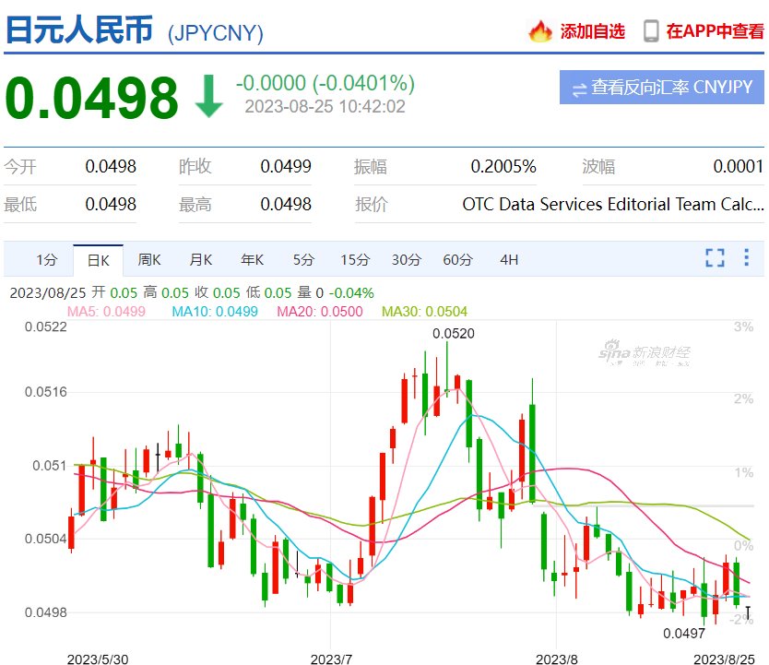Screen dimensions: 769x665
Task: Switch to the 4H chart tab
Action: (509, 260)
